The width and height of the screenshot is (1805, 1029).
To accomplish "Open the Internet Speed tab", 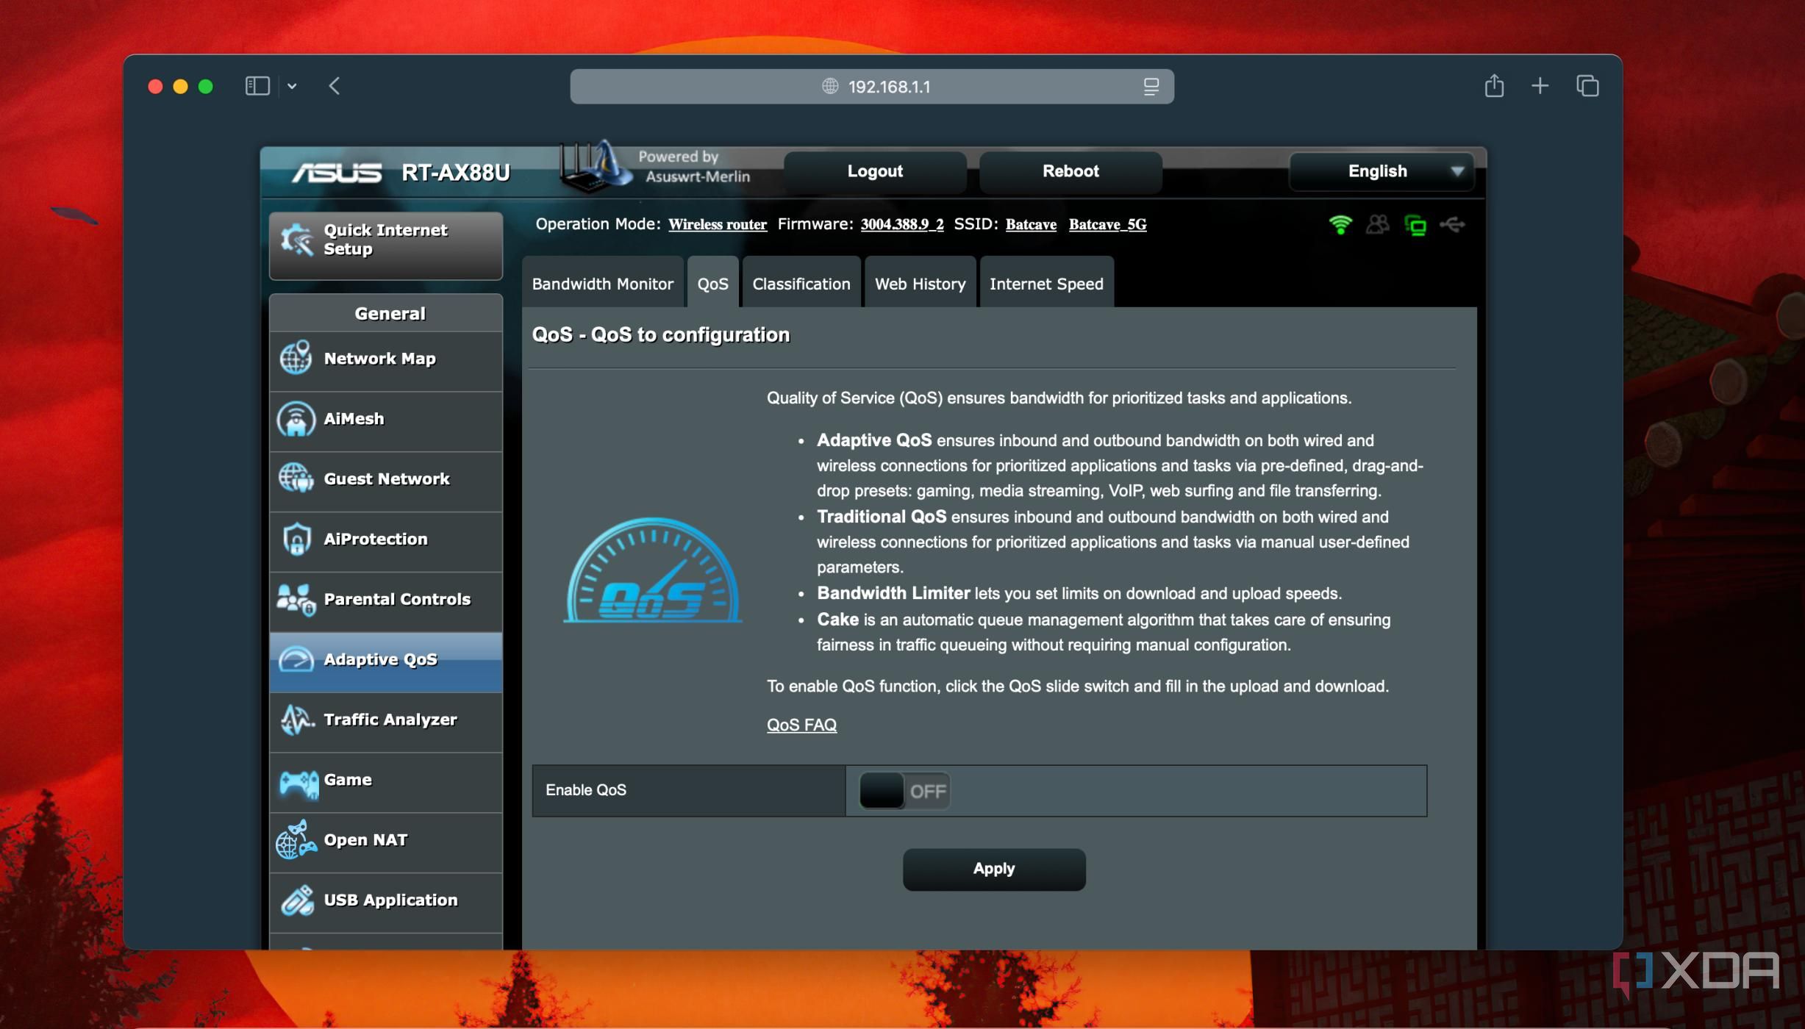I will 1046,284.
